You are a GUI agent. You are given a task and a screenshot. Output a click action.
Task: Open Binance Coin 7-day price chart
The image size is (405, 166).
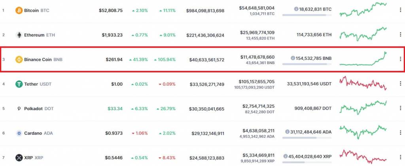pos(363,59)
